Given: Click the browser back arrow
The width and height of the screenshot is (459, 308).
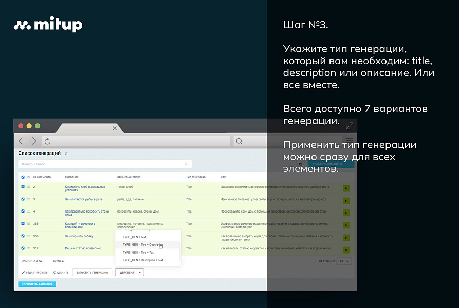Looking at the screenshot, I should click(x=22, y=141).
